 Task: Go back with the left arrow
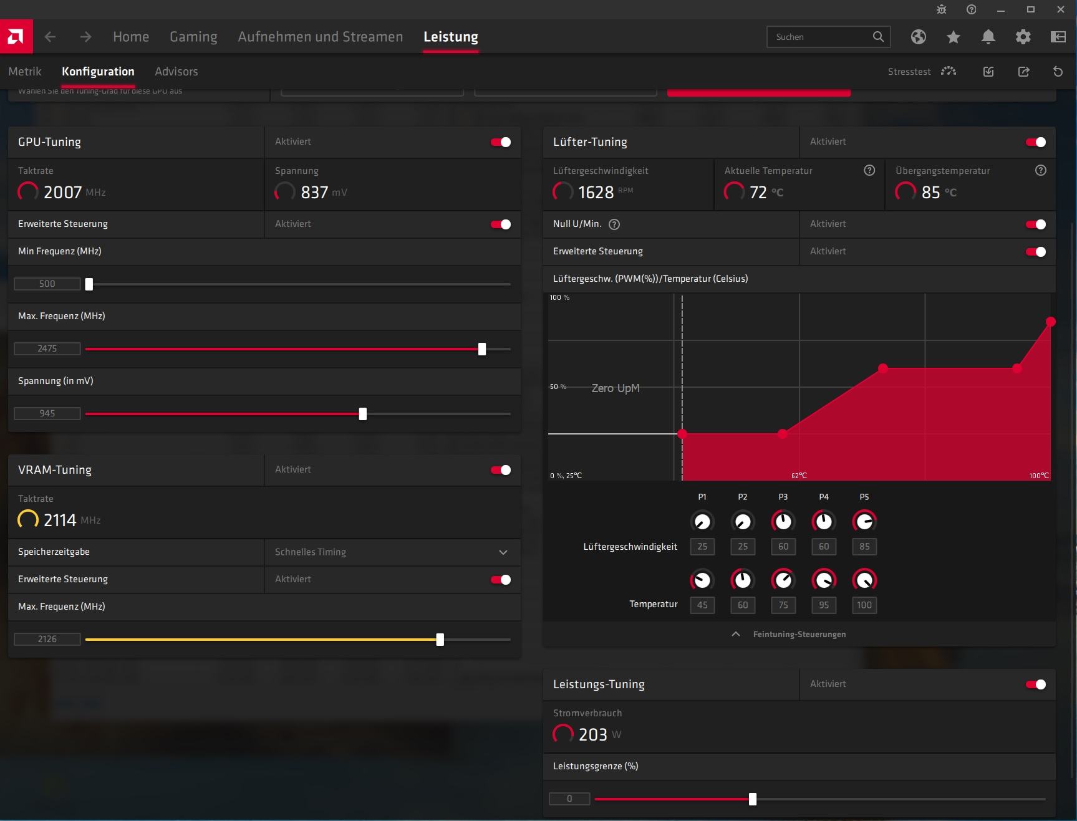(x=51, y=37)
